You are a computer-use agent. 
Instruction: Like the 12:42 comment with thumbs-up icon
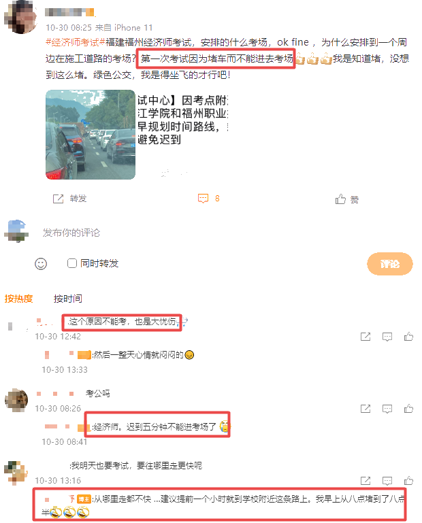408,336
